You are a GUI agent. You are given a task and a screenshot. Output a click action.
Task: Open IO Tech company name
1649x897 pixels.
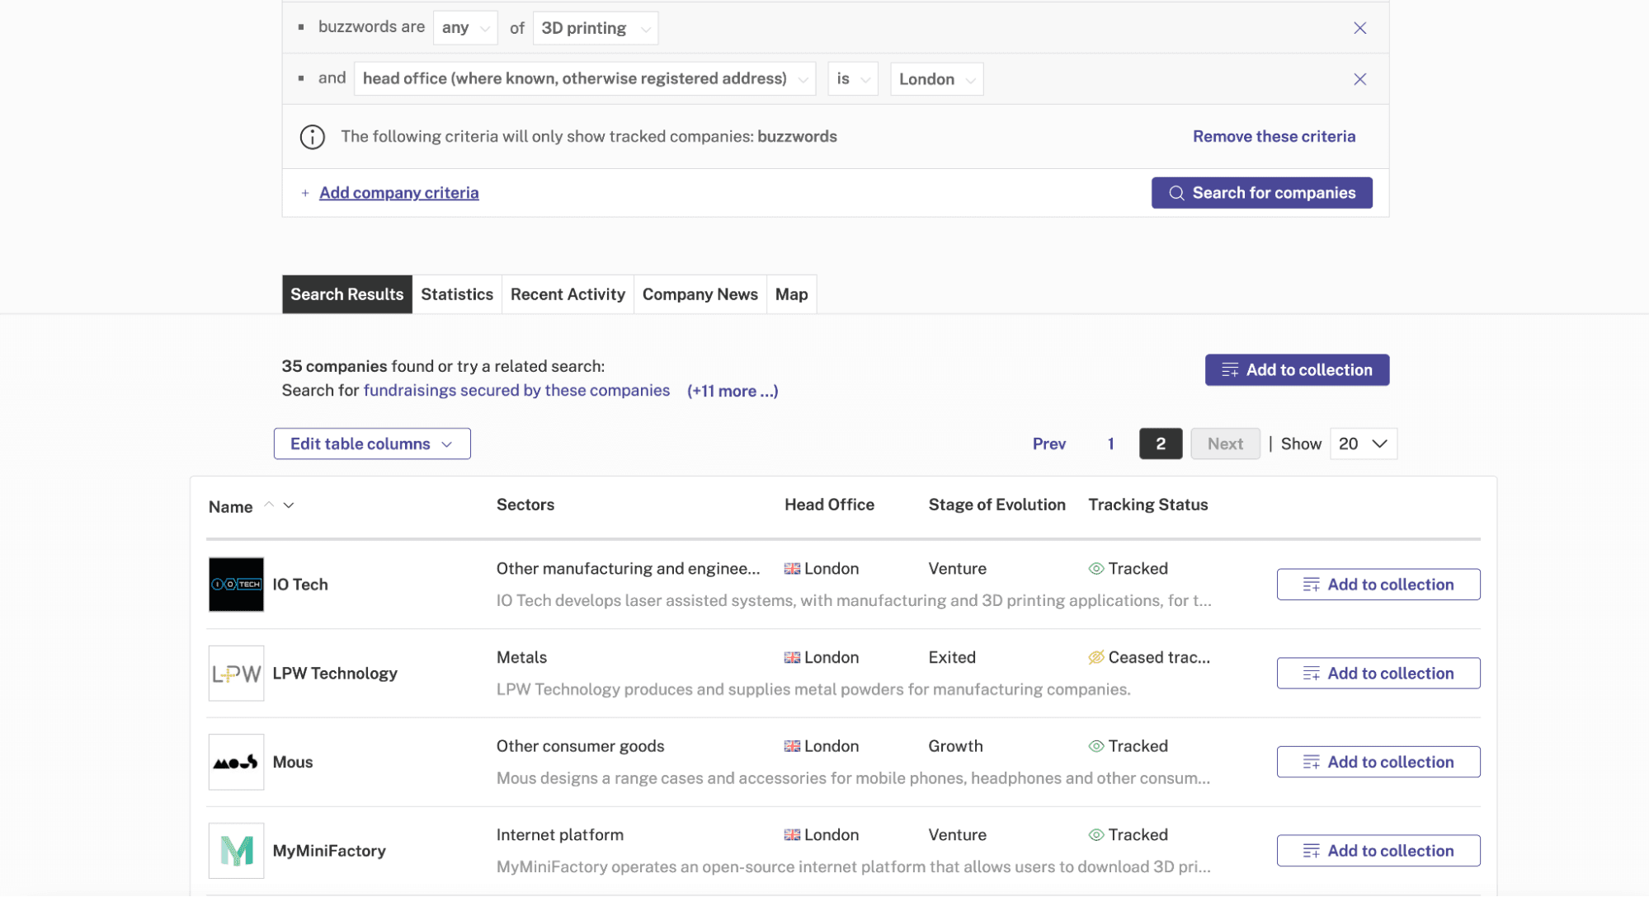tap(300, 585)
